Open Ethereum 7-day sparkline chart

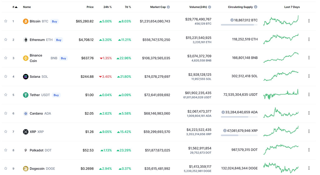(x=281, y=39)
